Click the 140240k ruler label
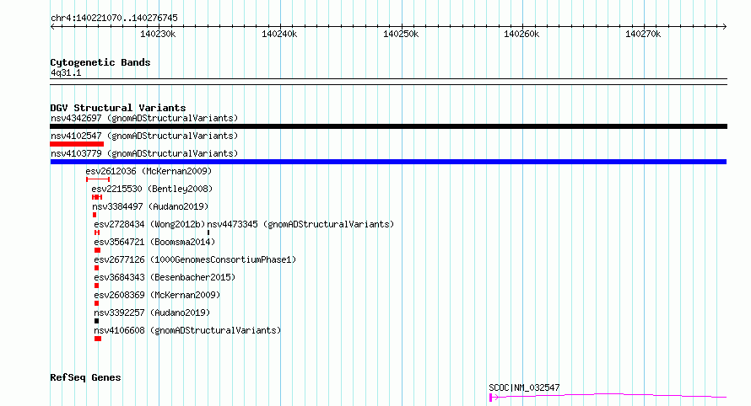 click(x=279, y=34)
